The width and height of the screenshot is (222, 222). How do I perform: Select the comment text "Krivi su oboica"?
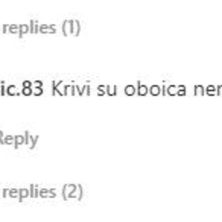[x=118, y=89]
